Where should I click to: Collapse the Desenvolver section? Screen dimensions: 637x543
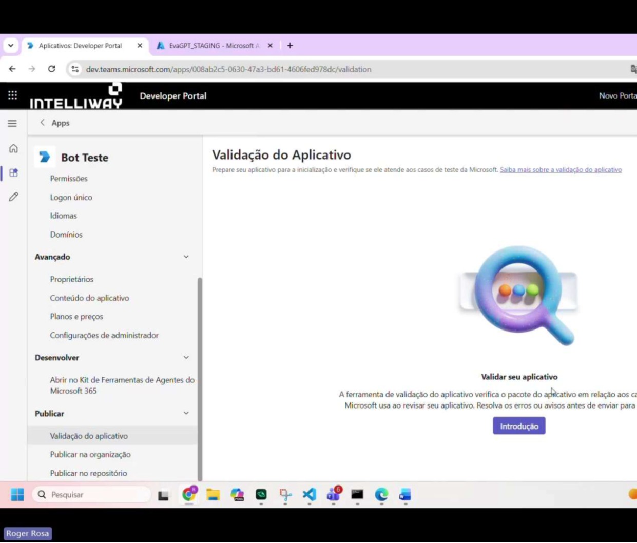(x=186, y=357)
